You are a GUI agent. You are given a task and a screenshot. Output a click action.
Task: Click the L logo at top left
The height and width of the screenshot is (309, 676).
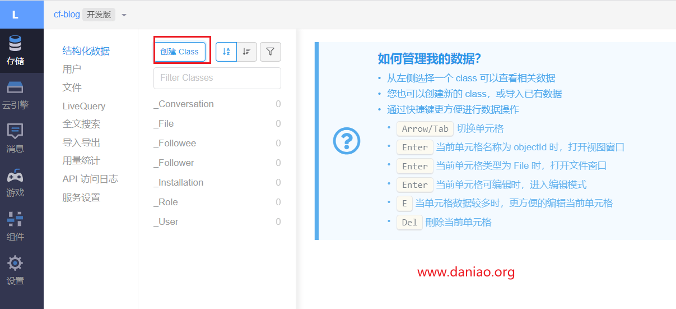tap(15, 15)
